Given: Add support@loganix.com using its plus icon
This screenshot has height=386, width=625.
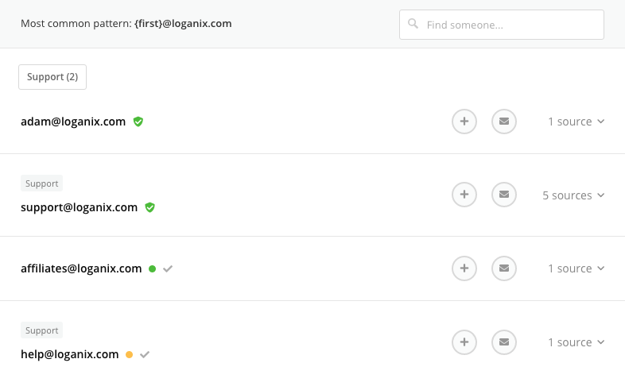Looking at the screenshot, I should (464, 195).
